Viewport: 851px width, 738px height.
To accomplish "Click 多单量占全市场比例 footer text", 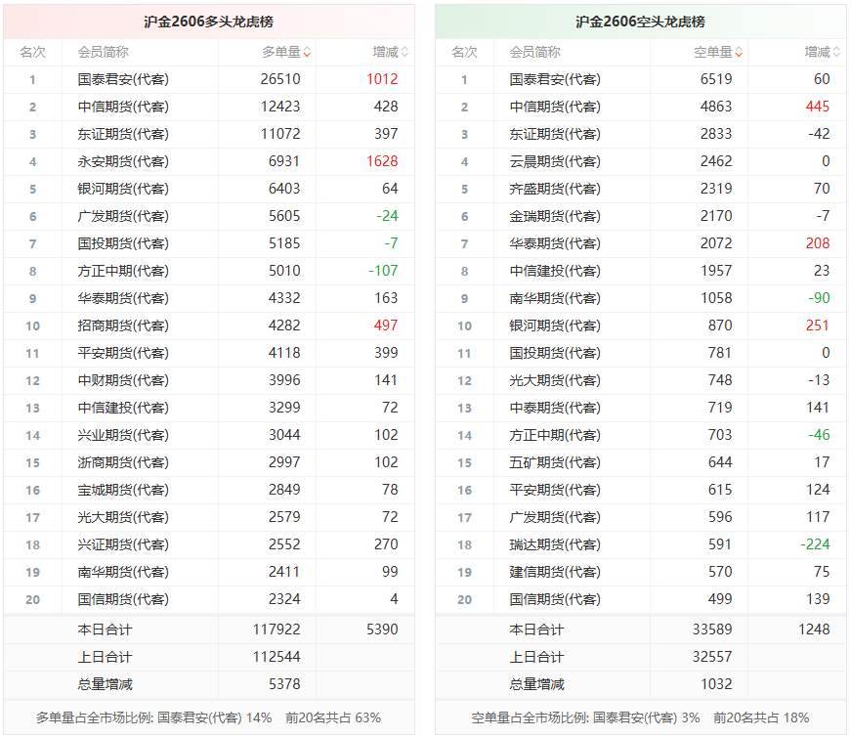I will tap(208, 717).
